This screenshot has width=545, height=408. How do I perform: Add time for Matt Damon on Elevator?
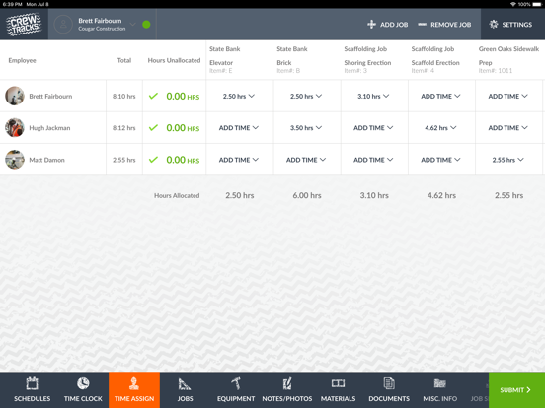click(x=239, y=160)
